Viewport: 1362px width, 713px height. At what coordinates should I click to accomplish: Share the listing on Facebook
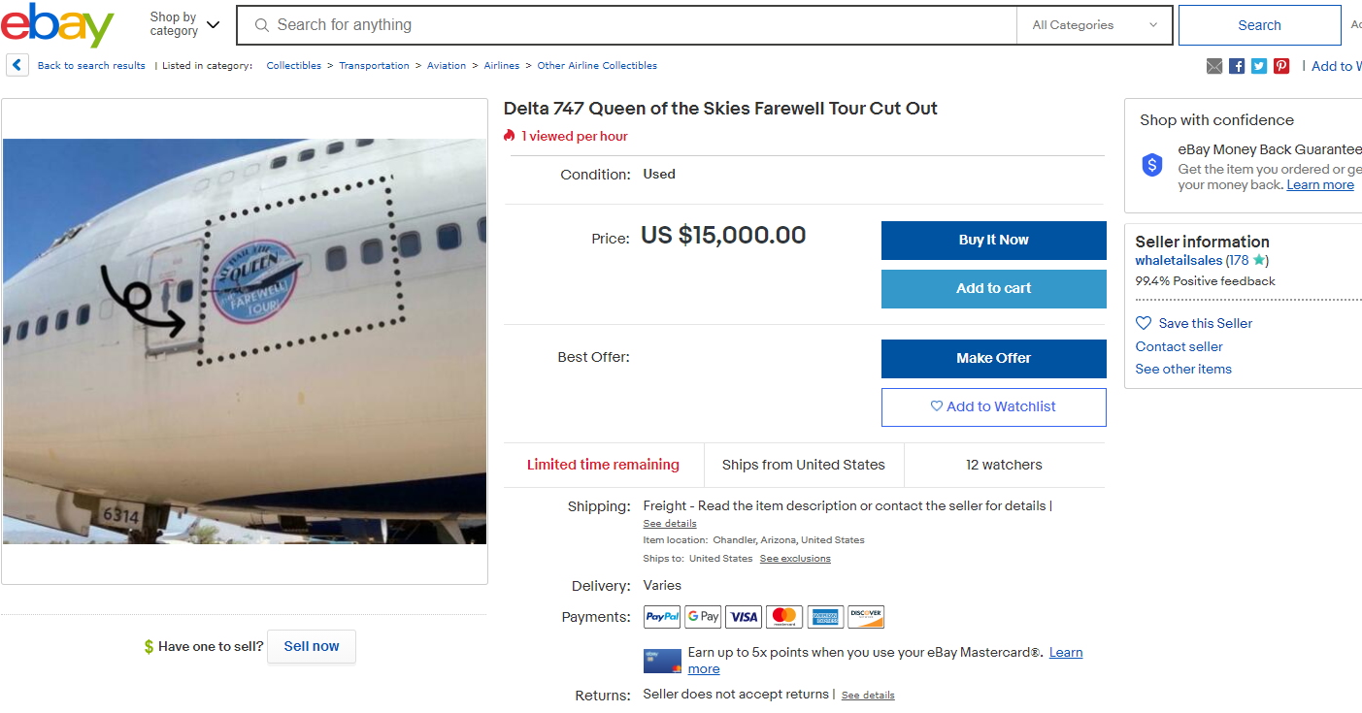[1238, 65]
